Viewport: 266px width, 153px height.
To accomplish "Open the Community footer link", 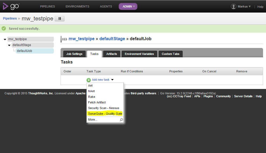I will [223, 96].
